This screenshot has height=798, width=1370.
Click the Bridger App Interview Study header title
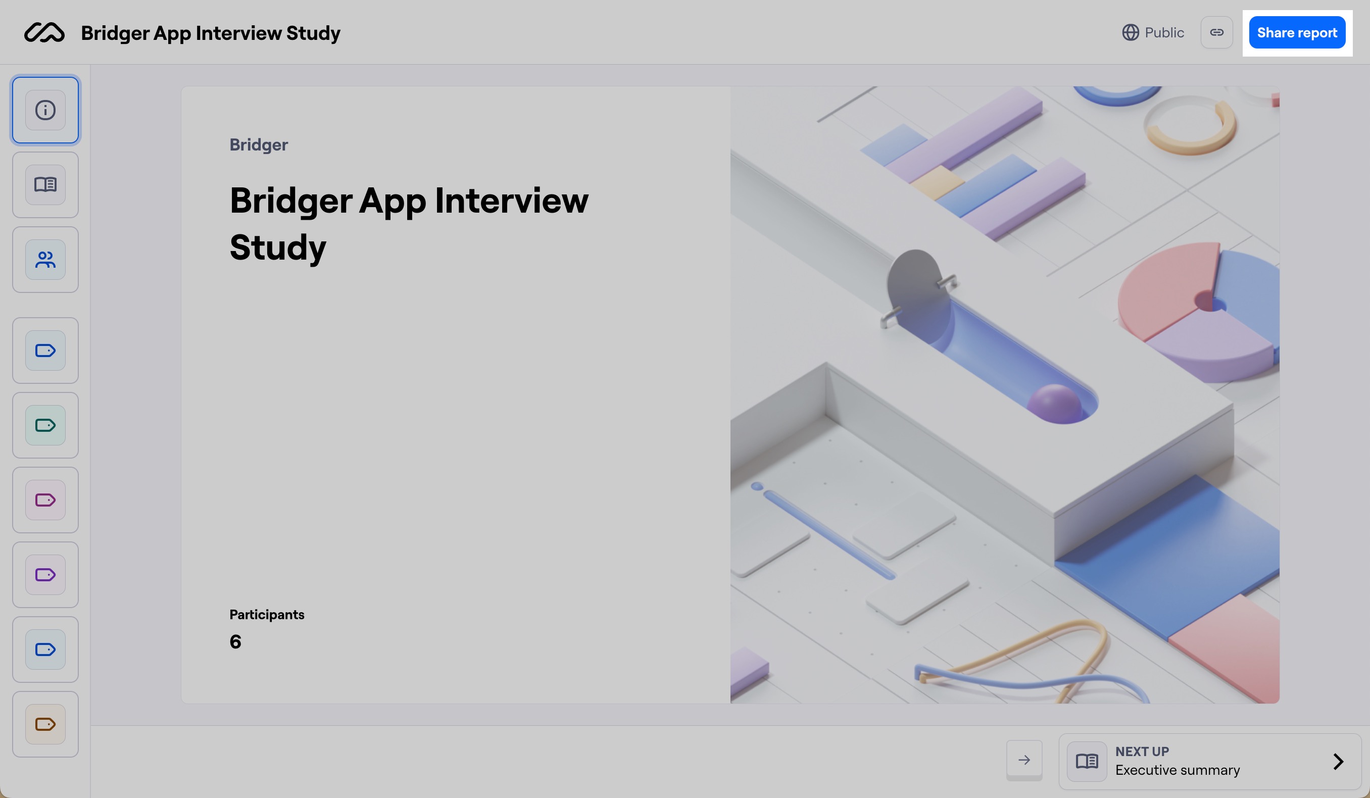pyautogui.click(x=210, y=33)
